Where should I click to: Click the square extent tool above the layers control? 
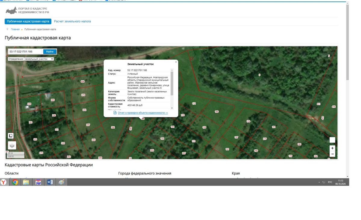click(11, 136)
